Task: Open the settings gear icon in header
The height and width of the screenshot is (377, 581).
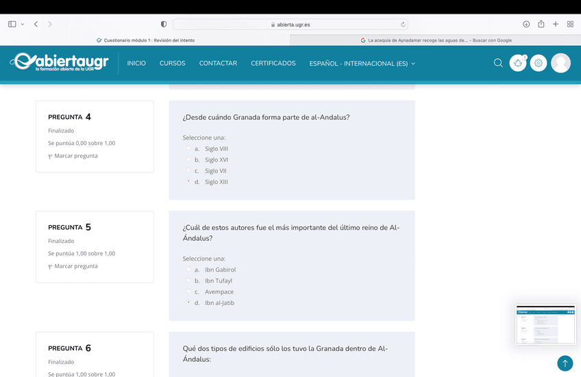Action: [539, 63]
